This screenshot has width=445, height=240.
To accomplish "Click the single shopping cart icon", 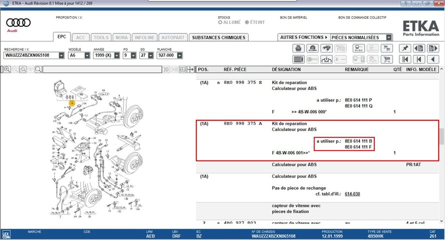I will [386, 59].
